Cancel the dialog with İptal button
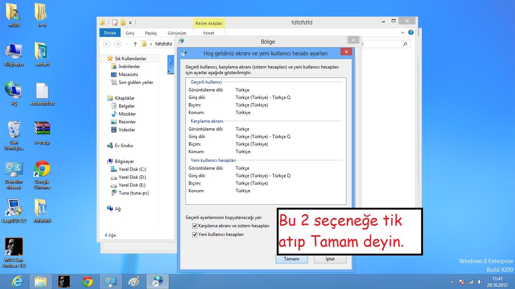515x289 pixels. (330, 259)
